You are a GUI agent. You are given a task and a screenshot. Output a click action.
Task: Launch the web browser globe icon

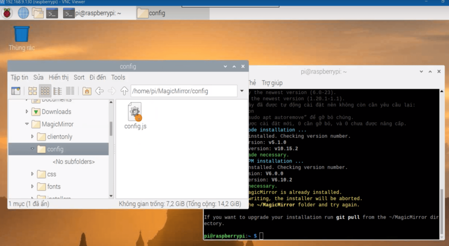(23, 13)
